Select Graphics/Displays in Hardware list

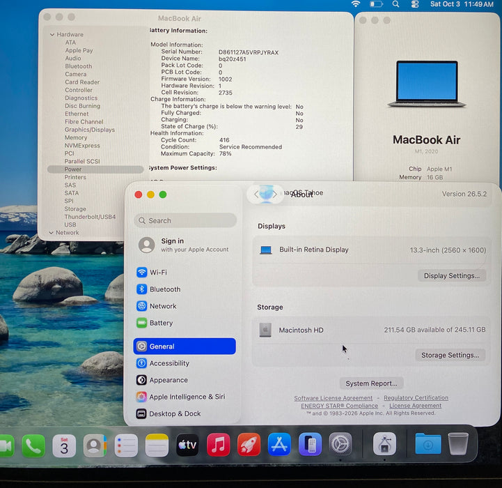pos(90,130)
